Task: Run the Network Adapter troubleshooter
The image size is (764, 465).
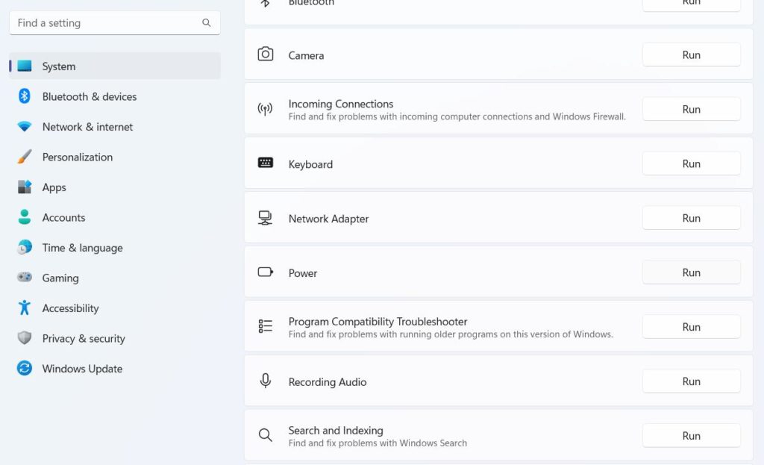Action: pos(692,218)
